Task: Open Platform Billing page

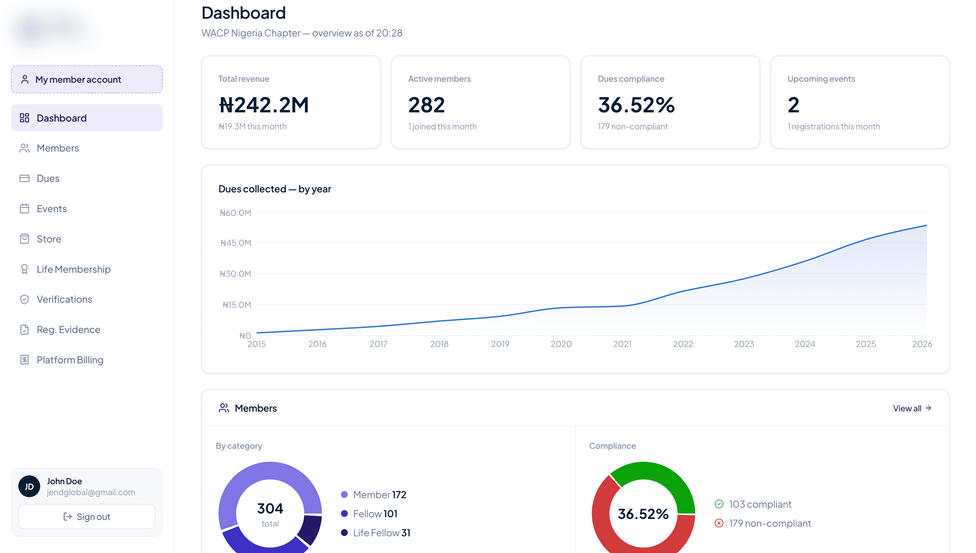Action: 87,360
